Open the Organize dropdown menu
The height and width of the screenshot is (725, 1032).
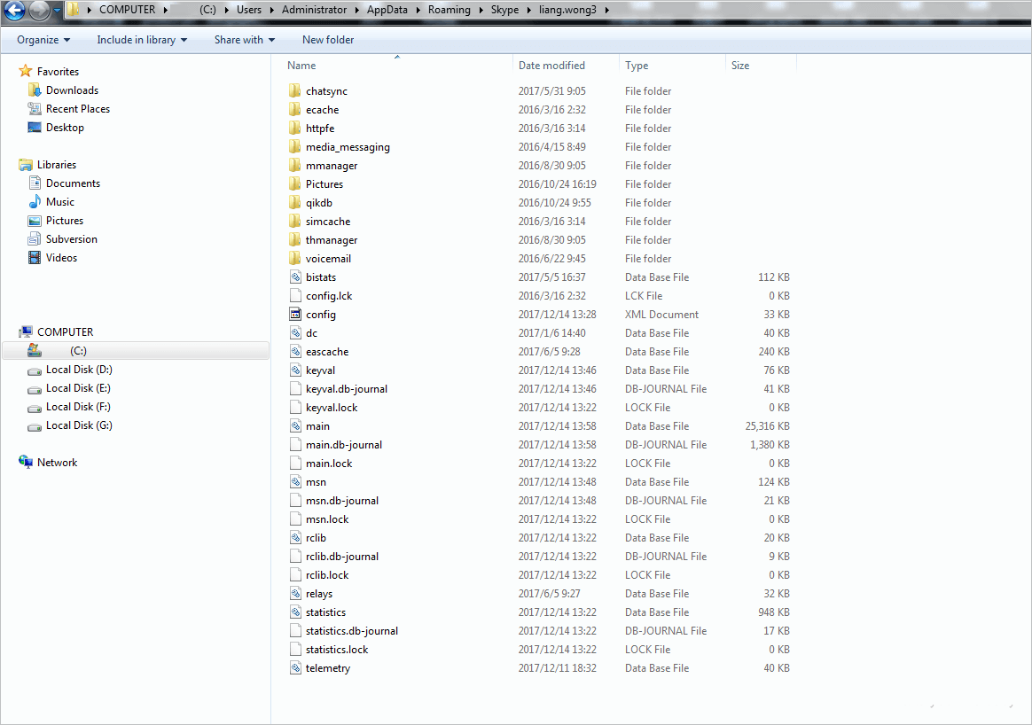tap(43, 39)
